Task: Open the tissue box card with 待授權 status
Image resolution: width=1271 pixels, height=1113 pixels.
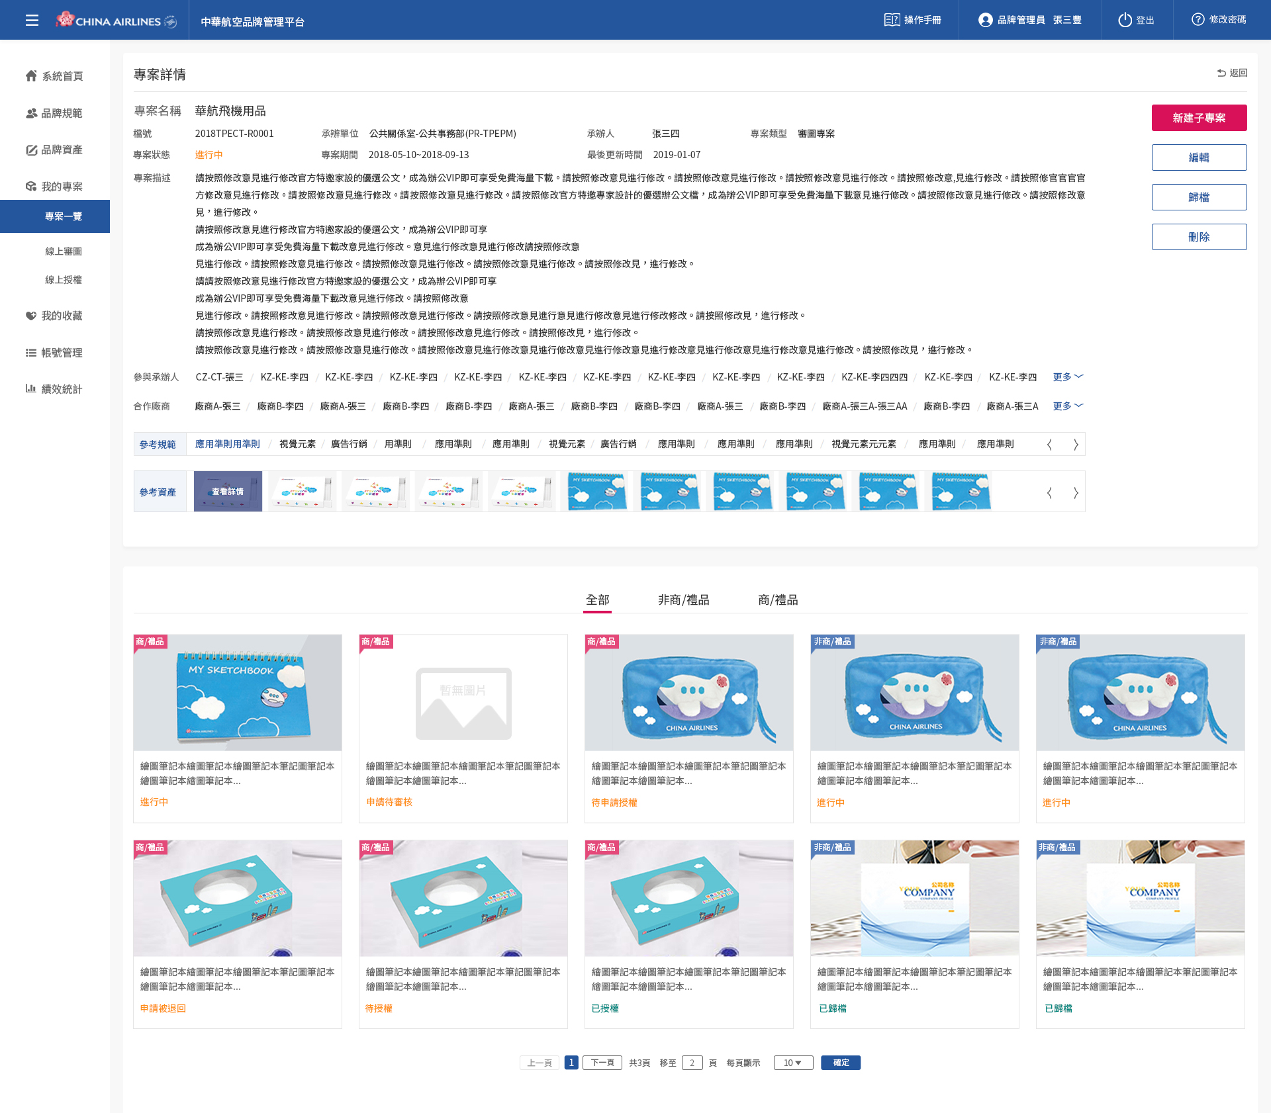Action: pos(463,934)
